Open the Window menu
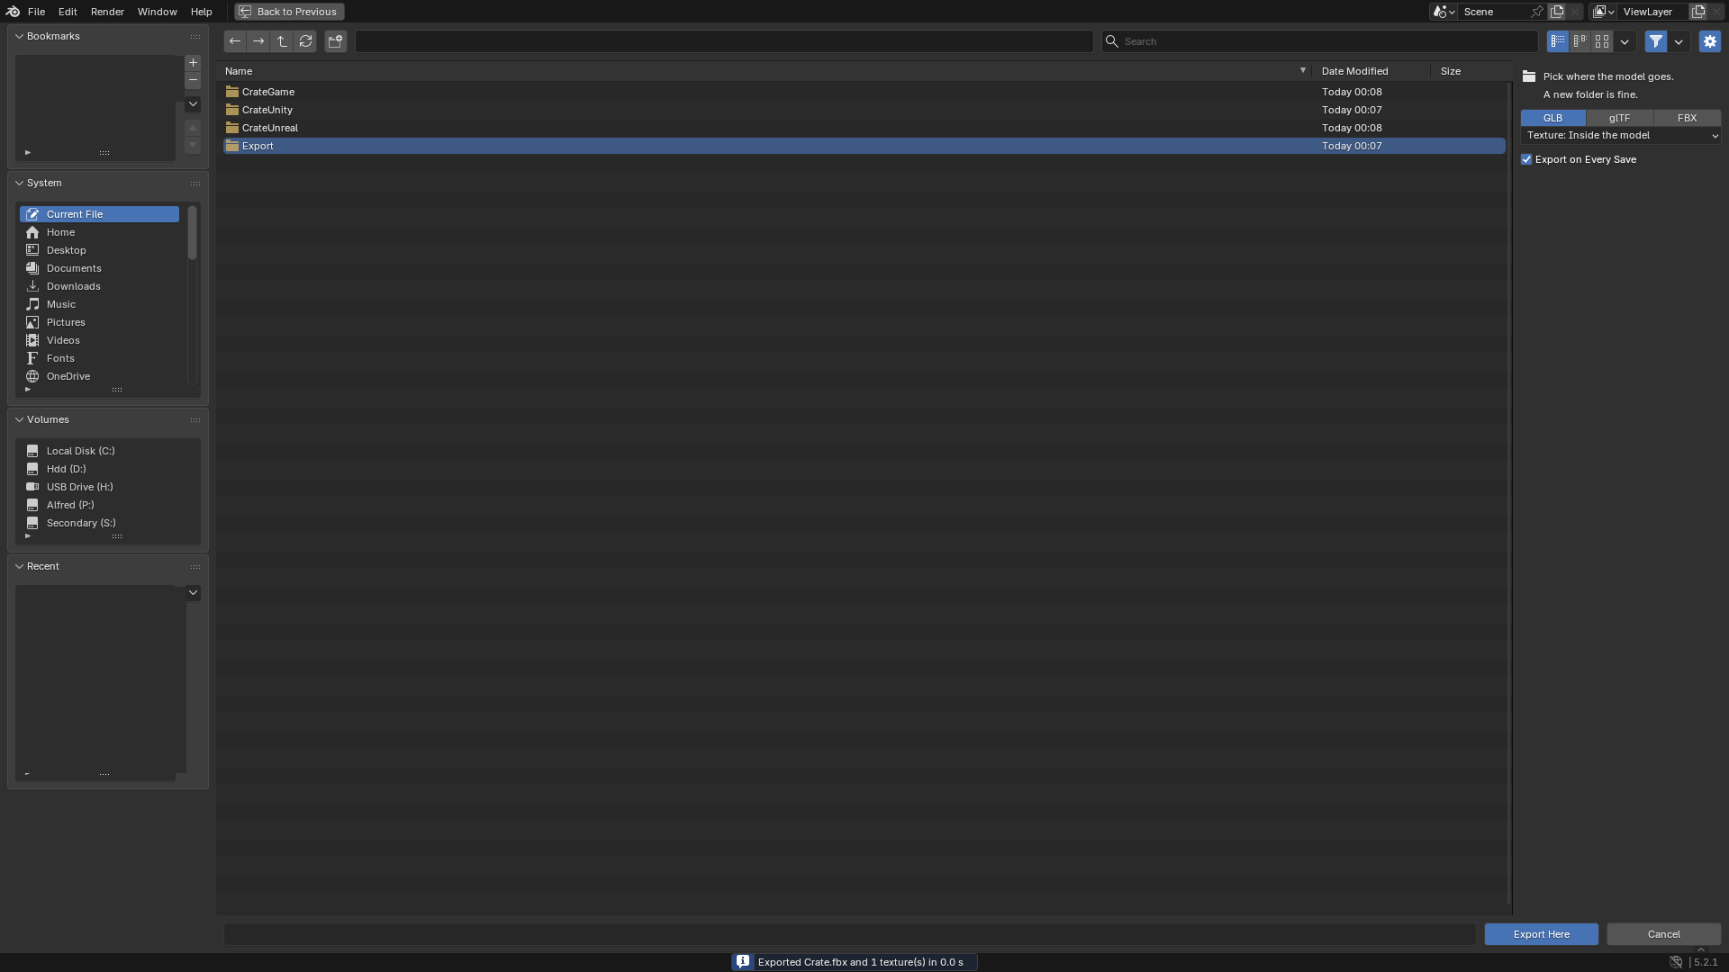Screen dimensions: 1729x972 click(x=157, y=12)
